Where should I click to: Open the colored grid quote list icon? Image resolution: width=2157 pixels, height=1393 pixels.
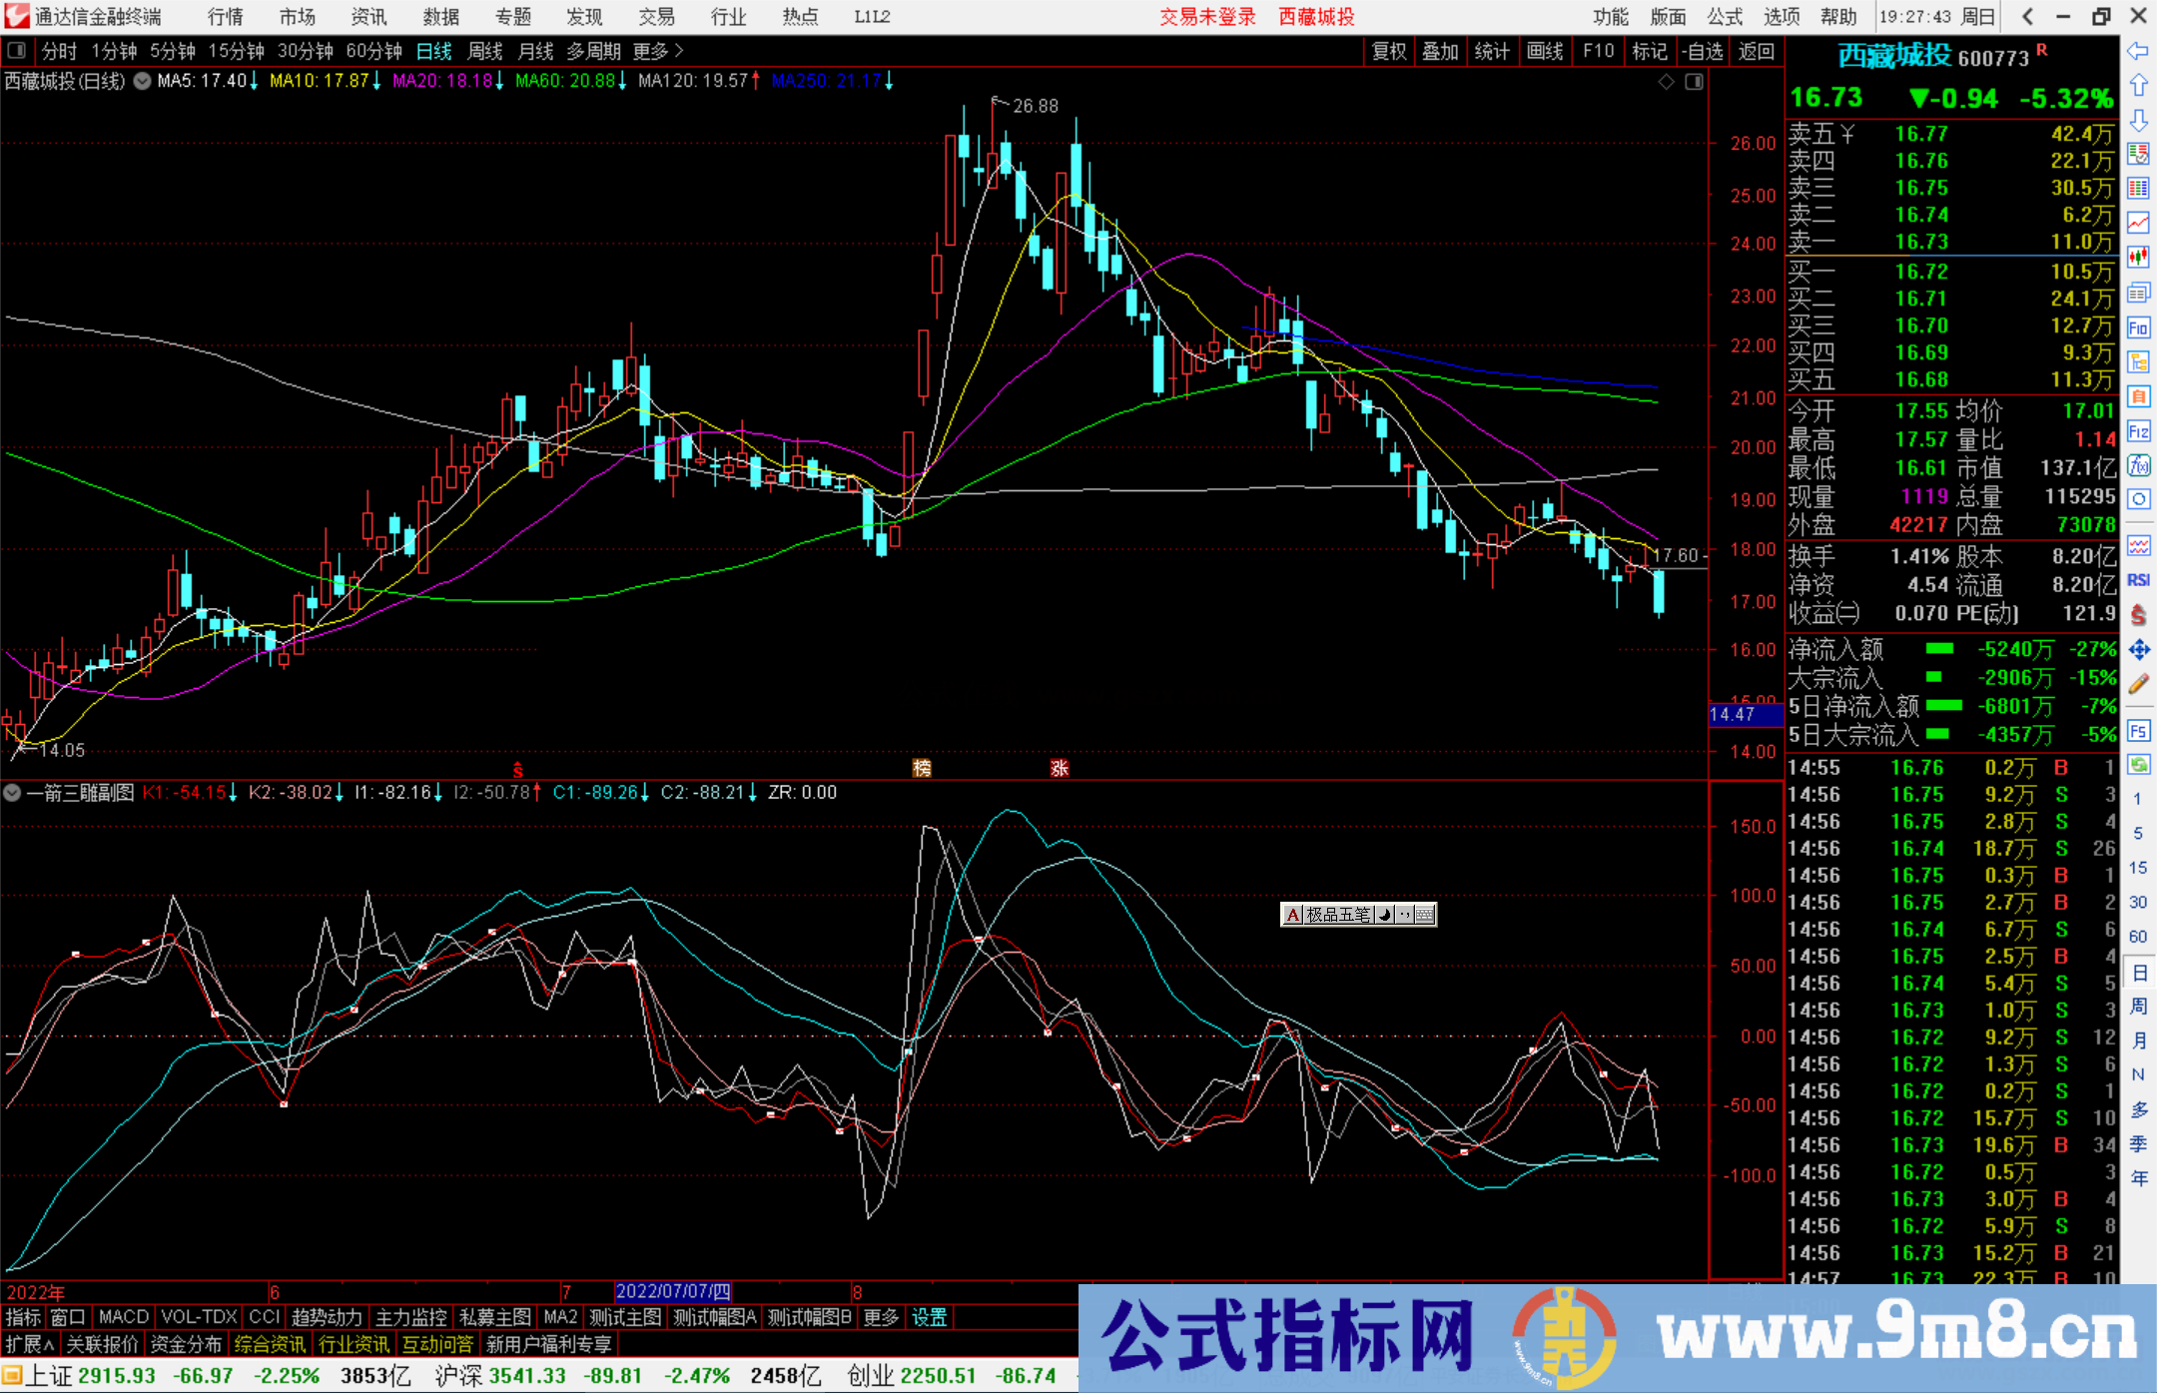(x=2138, y=189)
